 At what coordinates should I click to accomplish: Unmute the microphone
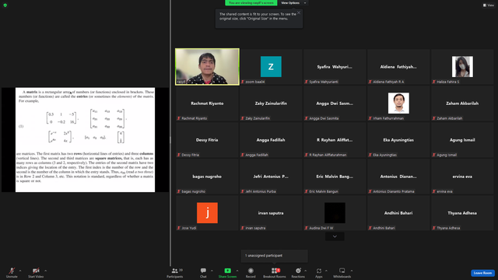pos(12,272)
